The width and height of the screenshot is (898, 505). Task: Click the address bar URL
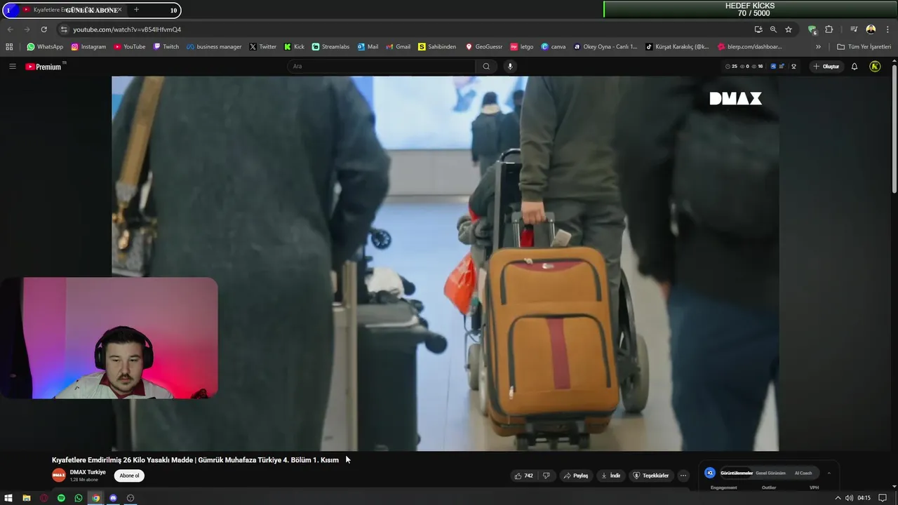(x=127, y=29)
